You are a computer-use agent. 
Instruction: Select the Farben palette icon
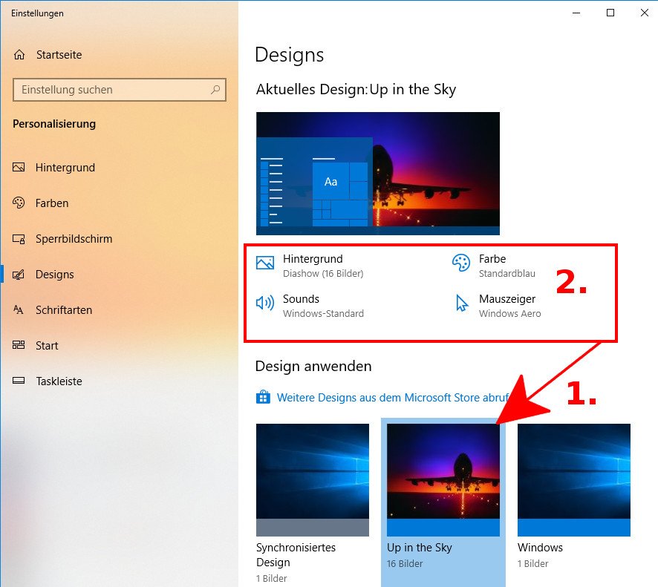point(19,203)
